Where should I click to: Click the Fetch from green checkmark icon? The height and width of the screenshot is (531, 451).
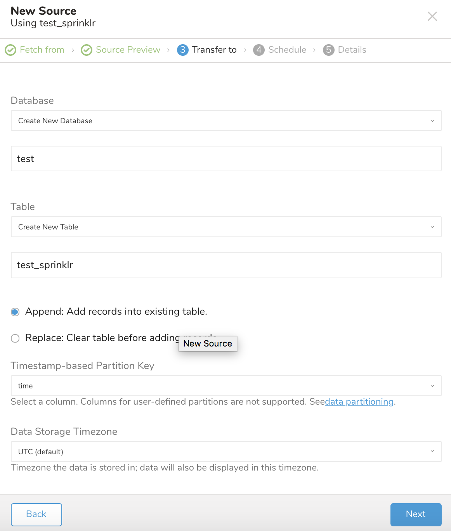click(10, 50)
